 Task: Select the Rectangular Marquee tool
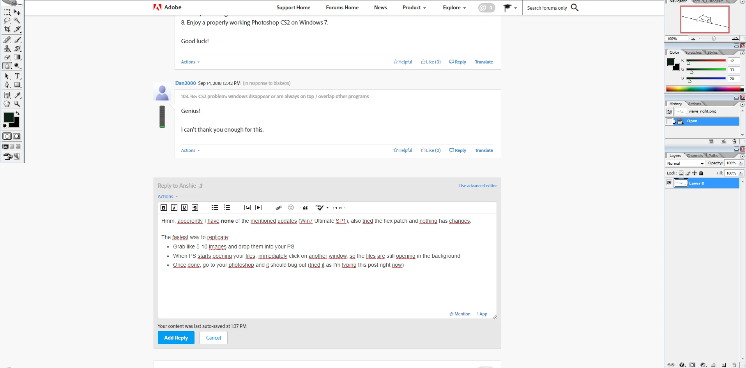(7, 12)
